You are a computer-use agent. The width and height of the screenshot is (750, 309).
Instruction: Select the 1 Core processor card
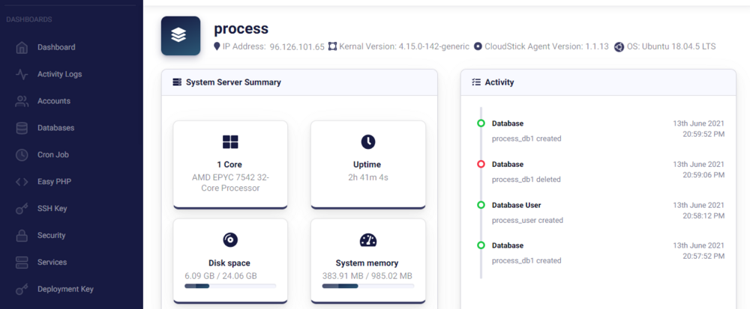pos(229,164)
